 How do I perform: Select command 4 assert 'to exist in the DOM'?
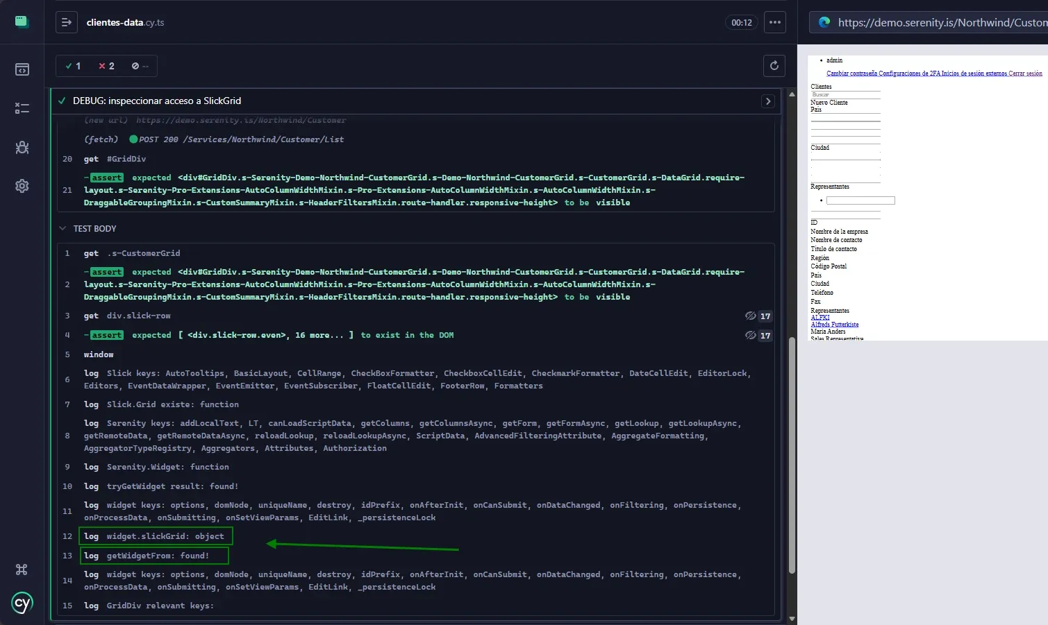click(x=416, y=335)
